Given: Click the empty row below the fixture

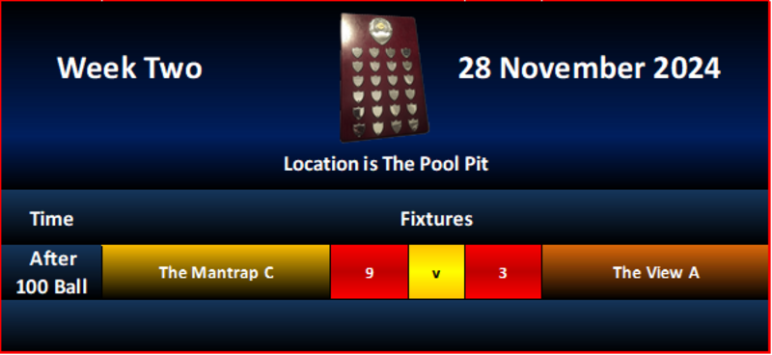Looking at the screenshot, I should [x=385, y=325].
